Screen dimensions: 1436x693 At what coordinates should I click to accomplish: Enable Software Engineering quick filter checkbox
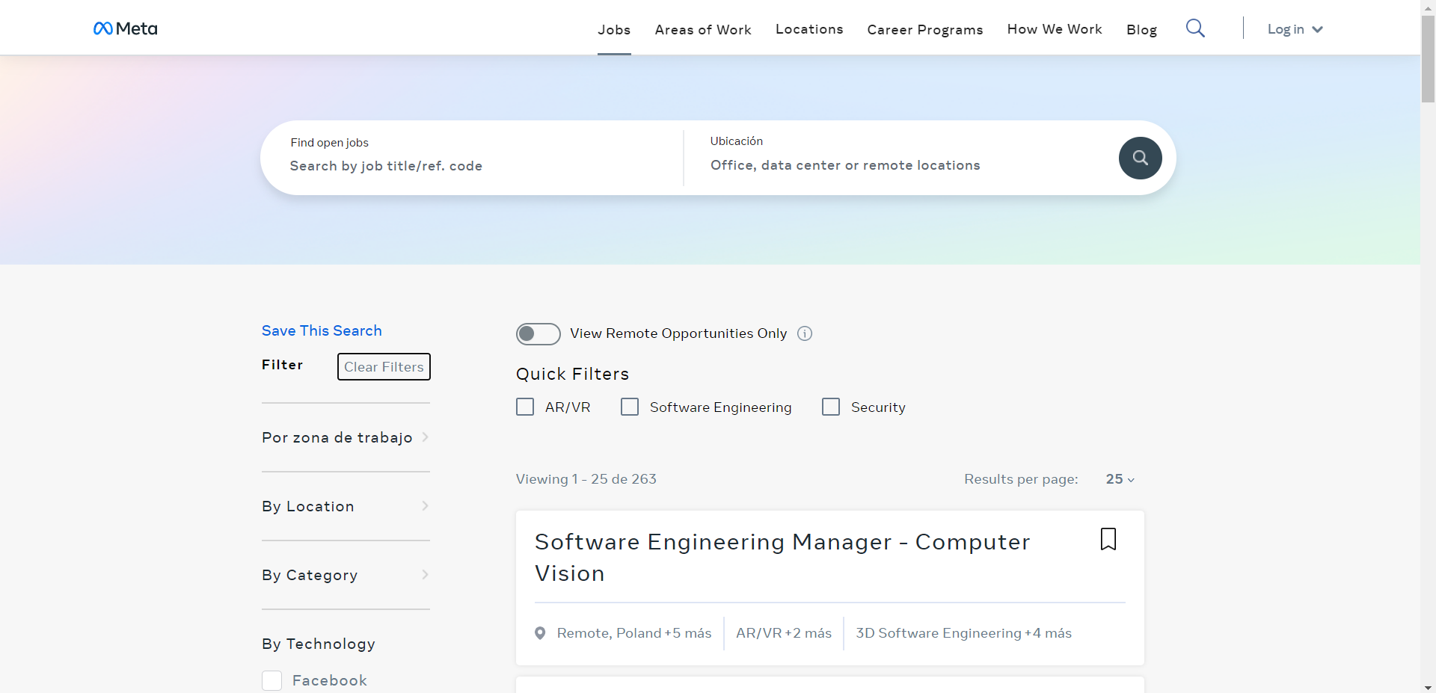pos(630,407)
